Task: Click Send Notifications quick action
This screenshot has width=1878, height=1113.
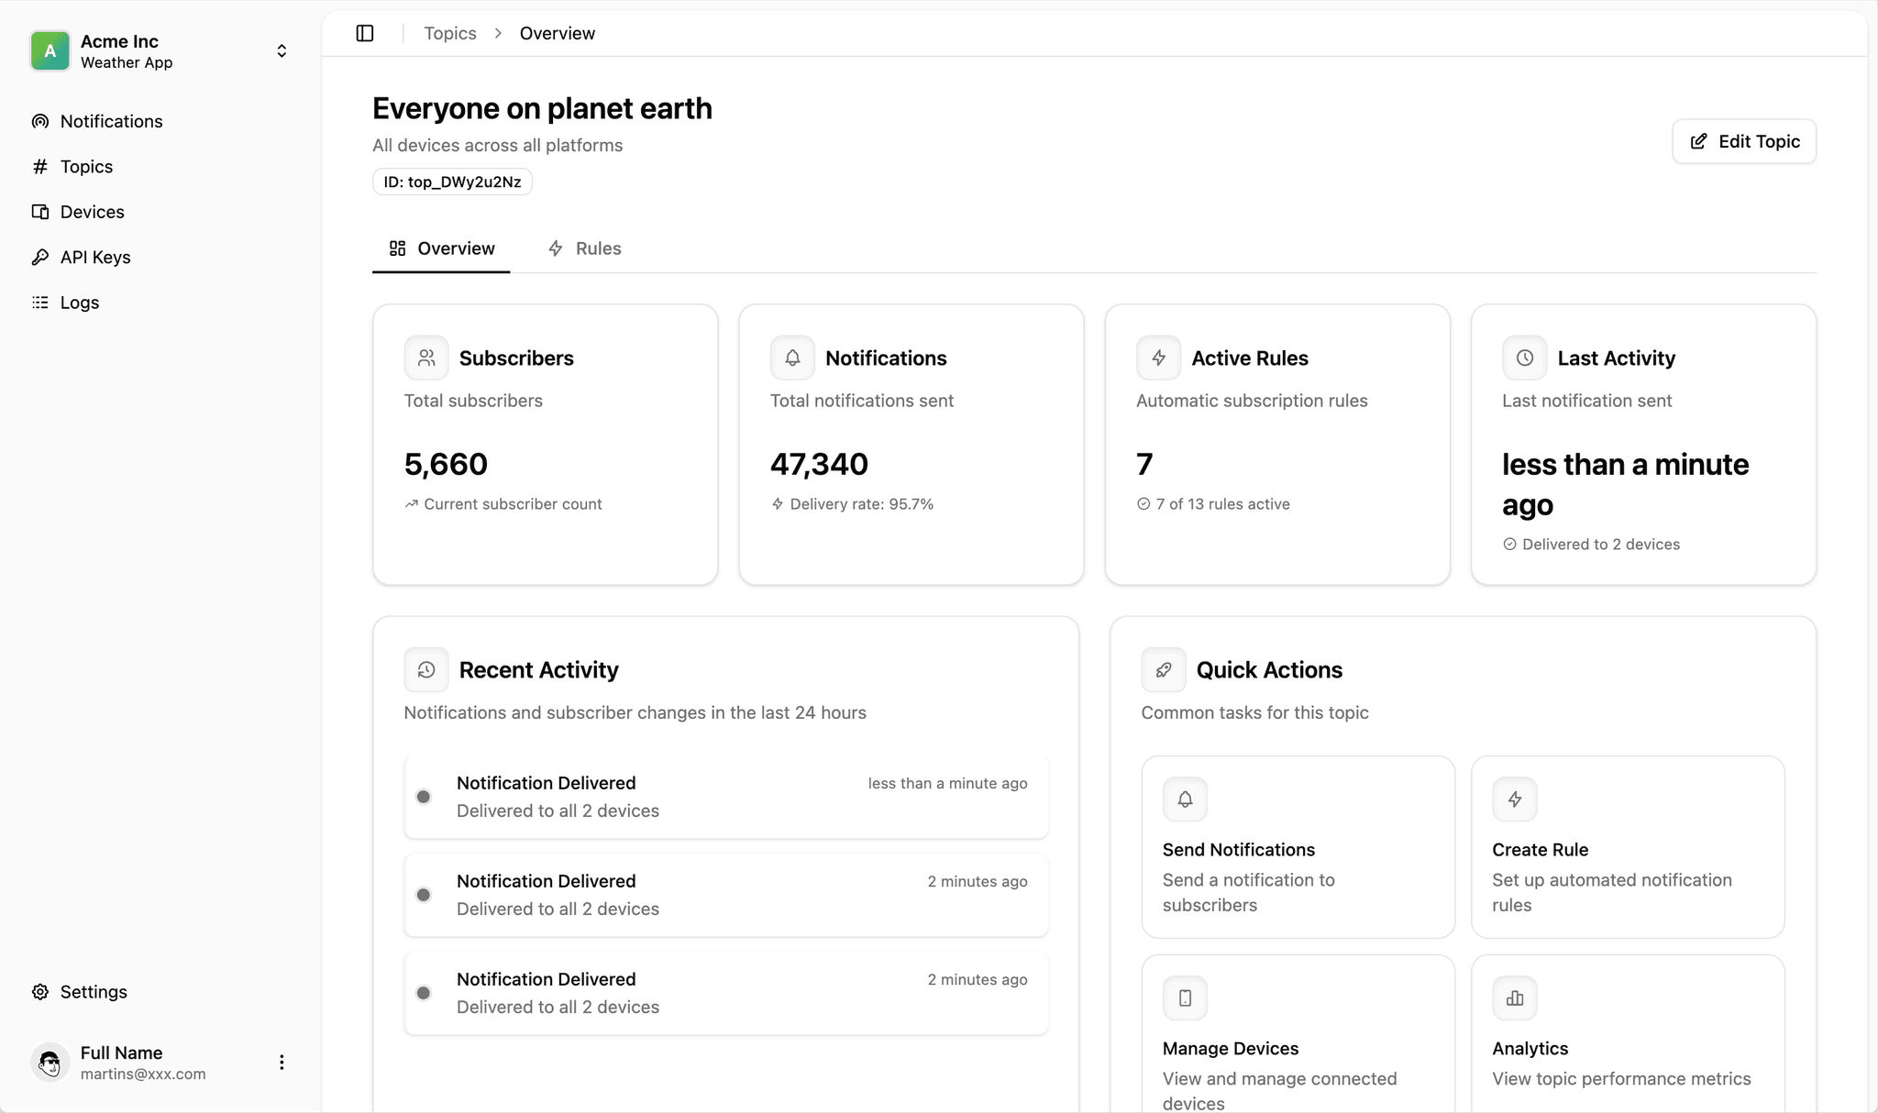Action: click(x=1298, y=848)
